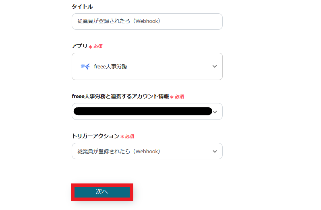Select the freee人事労務 app name text
Screen dimensions: 321x210
click(110, 67)
